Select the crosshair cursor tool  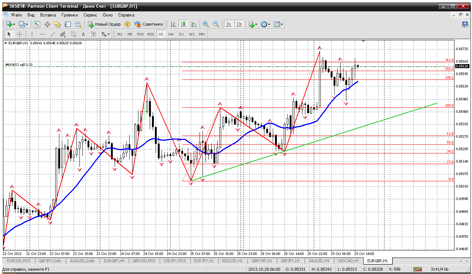click(x=20, y=34)
